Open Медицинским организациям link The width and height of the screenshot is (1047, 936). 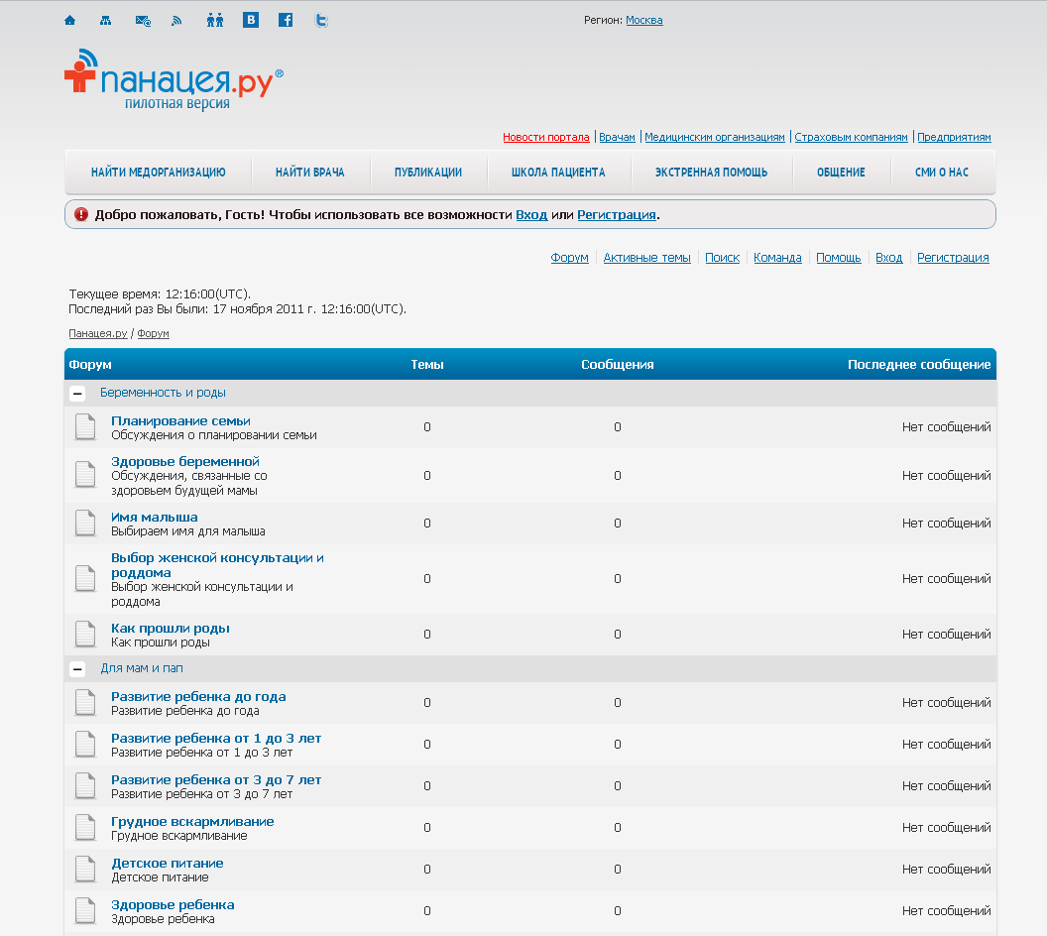coord(715,137)
